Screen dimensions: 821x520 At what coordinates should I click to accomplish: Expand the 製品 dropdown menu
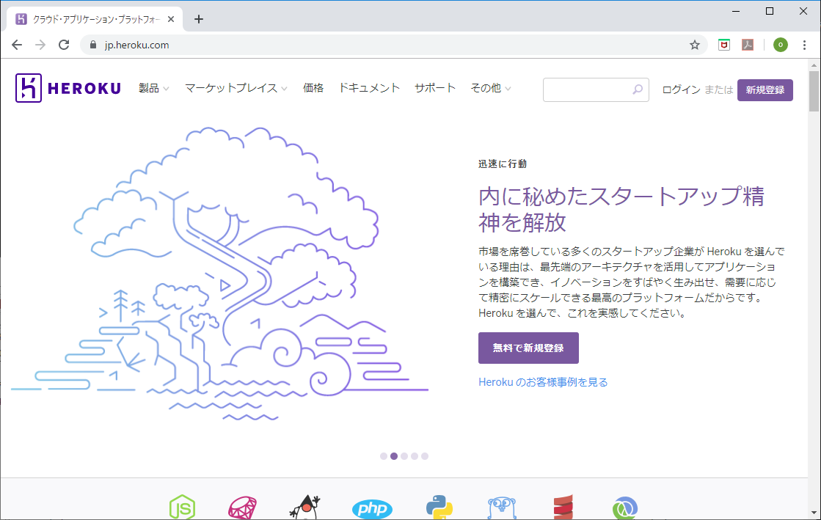153,88
